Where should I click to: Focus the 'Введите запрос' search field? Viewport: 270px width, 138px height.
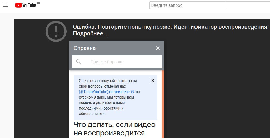210,5
